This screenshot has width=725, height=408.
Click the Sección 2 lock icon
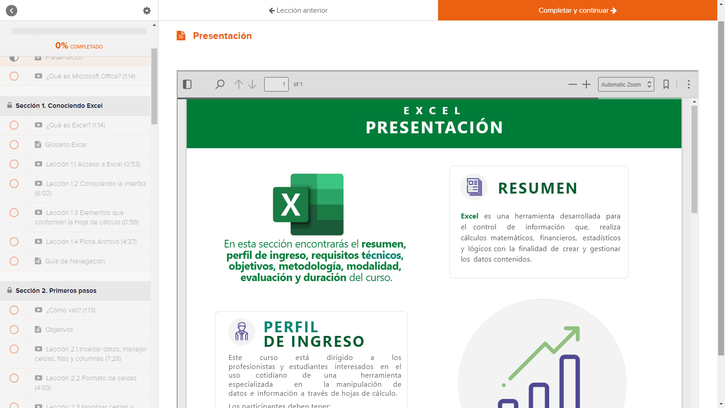[x=10, y=290]
